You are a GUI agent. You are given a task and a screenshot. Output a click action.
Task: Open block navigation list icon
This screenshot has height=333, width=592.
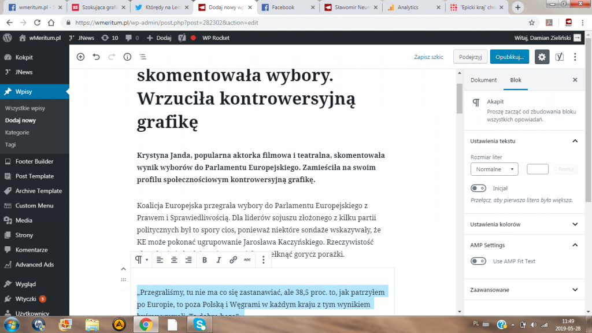[x=143, y=57]
